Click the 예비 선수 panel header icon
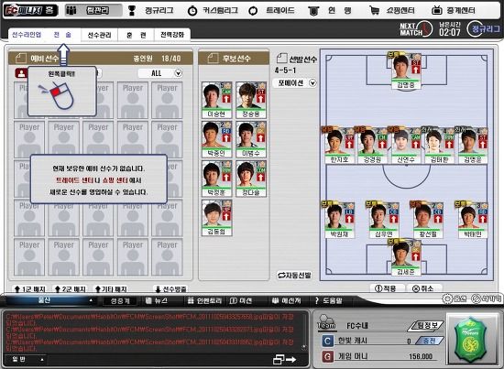This screenshot has height=369, width=504. pyautogui.click(x=21, y=58)
